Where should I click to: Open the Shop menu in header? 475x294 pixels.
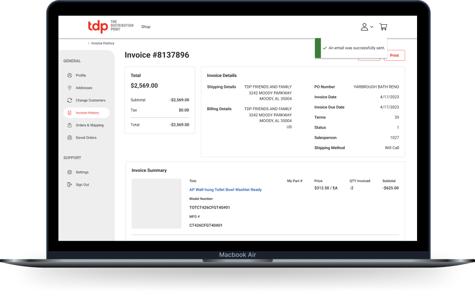click(x=146, y=27)
